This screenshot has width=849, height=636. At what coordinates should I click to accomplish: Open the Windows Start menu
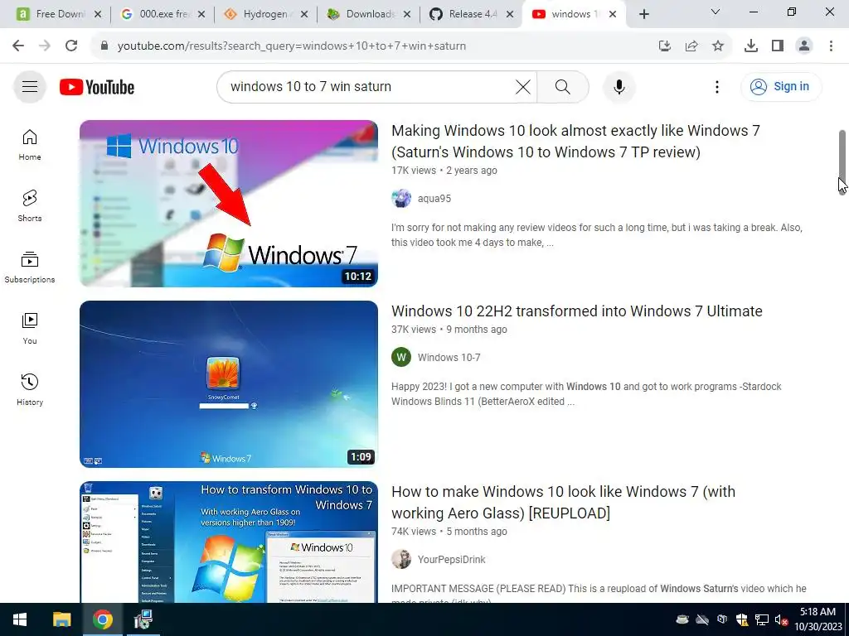coord(20,619)
